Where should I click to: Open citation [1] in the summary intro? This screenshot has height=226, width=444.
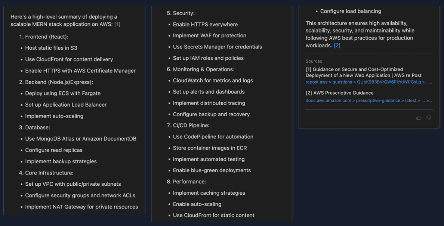(x=117, y=24)
